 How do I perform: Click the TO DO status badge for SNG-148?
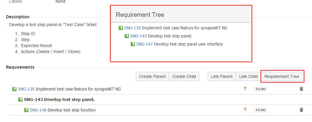(x=260, y=110)
